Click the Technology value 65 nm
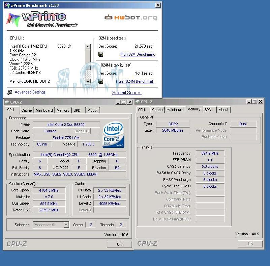Screen dimensions: 270x266 click(42, 144)
